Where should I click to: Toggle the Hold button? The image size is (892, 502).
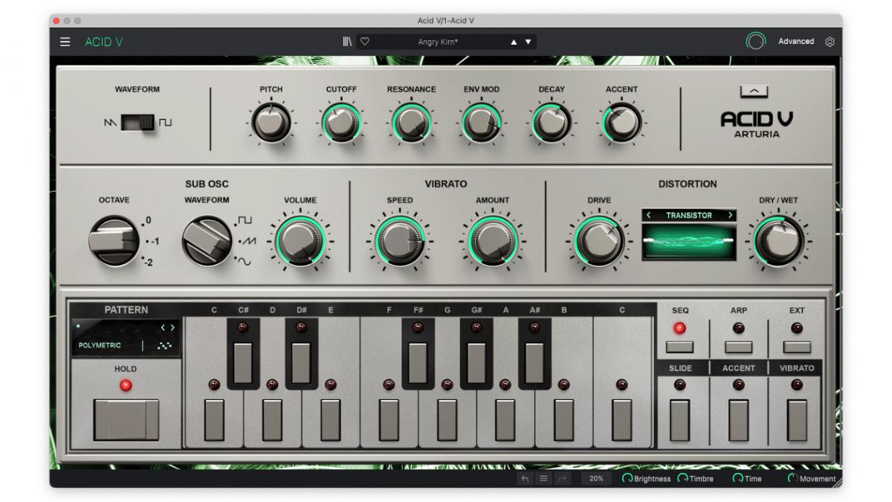click(x=126, y=419)
